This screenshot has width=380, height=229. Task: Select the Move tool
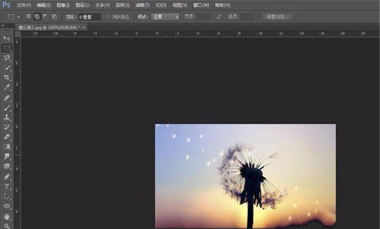[x=6, y=38]
